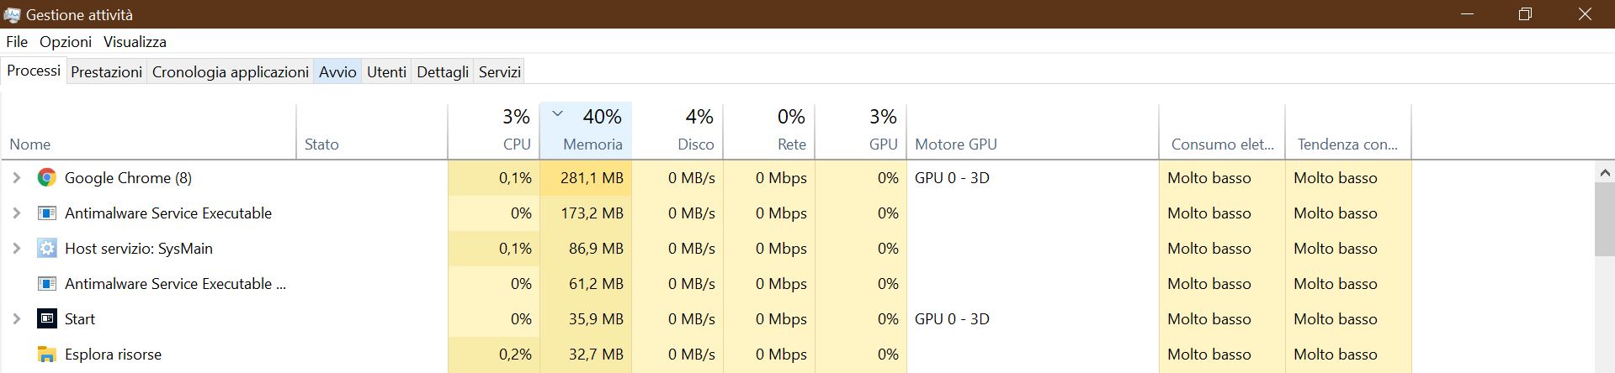
Task: Select the Processi tab
Action: [34, 71]
